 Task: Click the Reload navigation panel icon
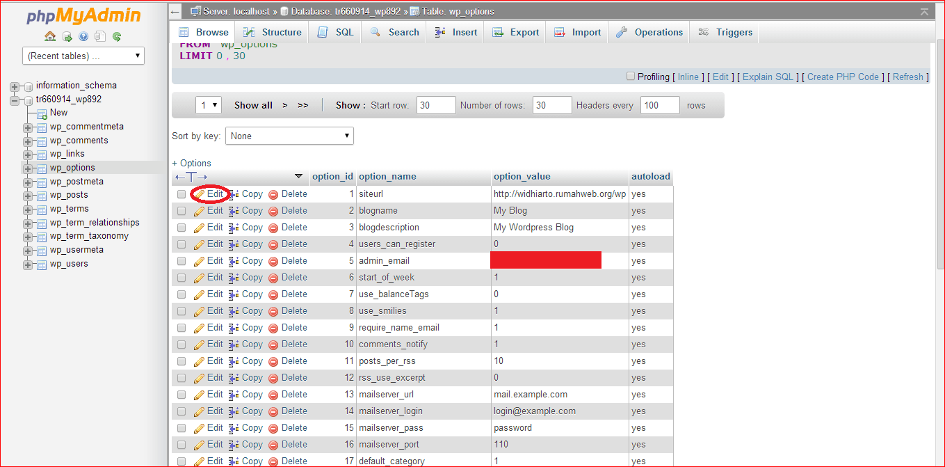click(x=117, y=37)
